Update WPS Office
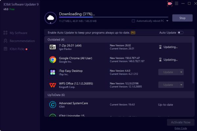 pos(168,85)
